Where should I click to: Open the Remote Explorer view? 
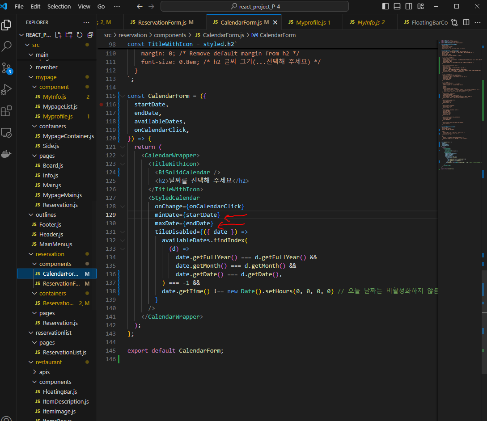click(6, 133)
